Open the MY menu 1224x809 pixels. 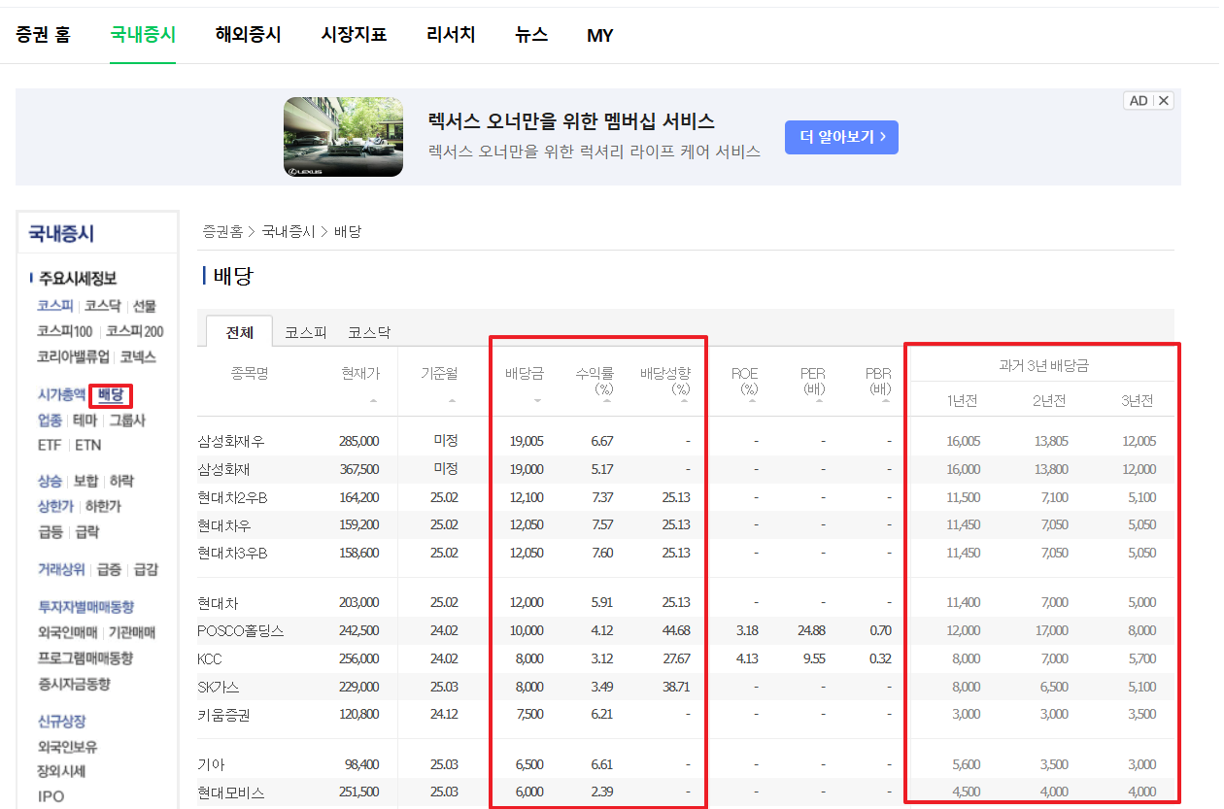[599, 35]
